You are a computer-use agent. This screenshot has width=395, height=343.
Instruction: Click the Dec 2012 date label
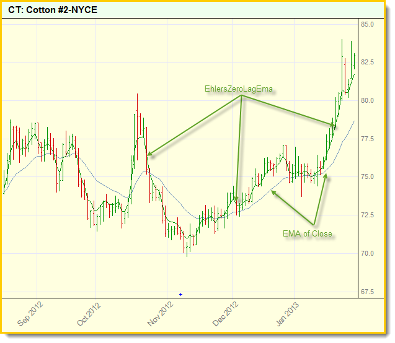[225, 315]
